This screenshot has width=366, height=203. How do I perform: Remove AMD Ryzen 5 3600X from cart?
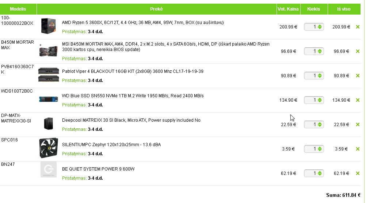click(x=358, y=27)
